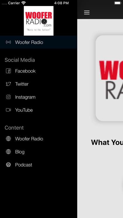The height and width of the screenshot is (218, 123).
Task: Open the Woofer Radio station menu item
Action: coord(38,42)
